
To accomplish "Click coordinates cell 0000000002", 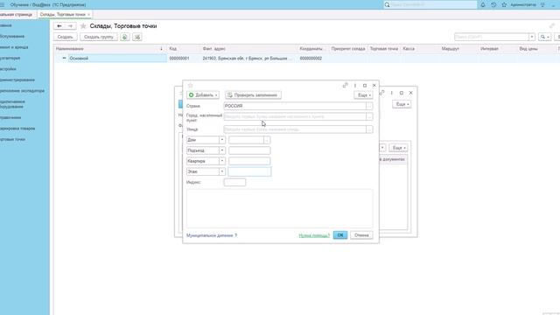I will (311, 59).
